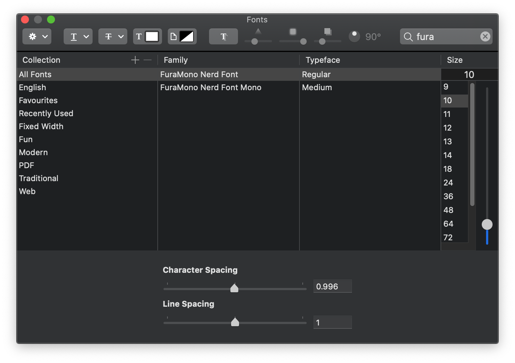Choose the Regular typeface
515x363 pixels.
[x=370, y=74]
